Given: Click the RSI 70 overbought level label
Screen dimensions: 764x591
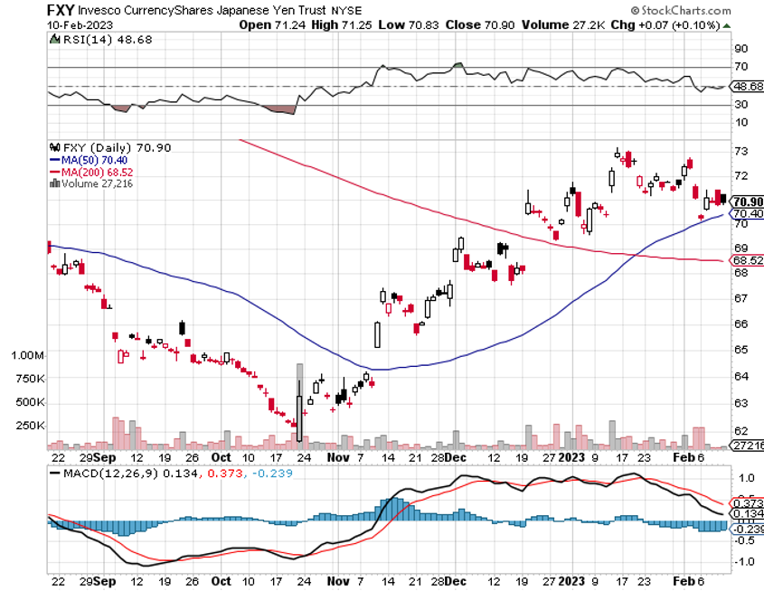Looking at the screenshot, I should [x=741, y=67].
